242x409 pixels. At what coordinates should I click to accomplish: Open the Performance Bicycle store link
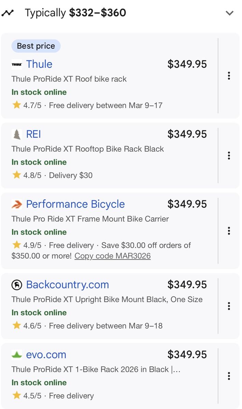coord(75,204)
